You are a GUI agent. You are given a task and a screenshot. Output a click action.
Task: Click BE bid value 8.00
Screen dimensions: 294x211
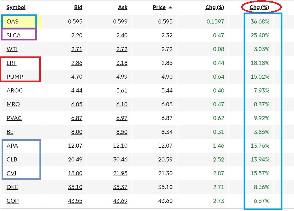pyautogui.click(x=77, y=132)
